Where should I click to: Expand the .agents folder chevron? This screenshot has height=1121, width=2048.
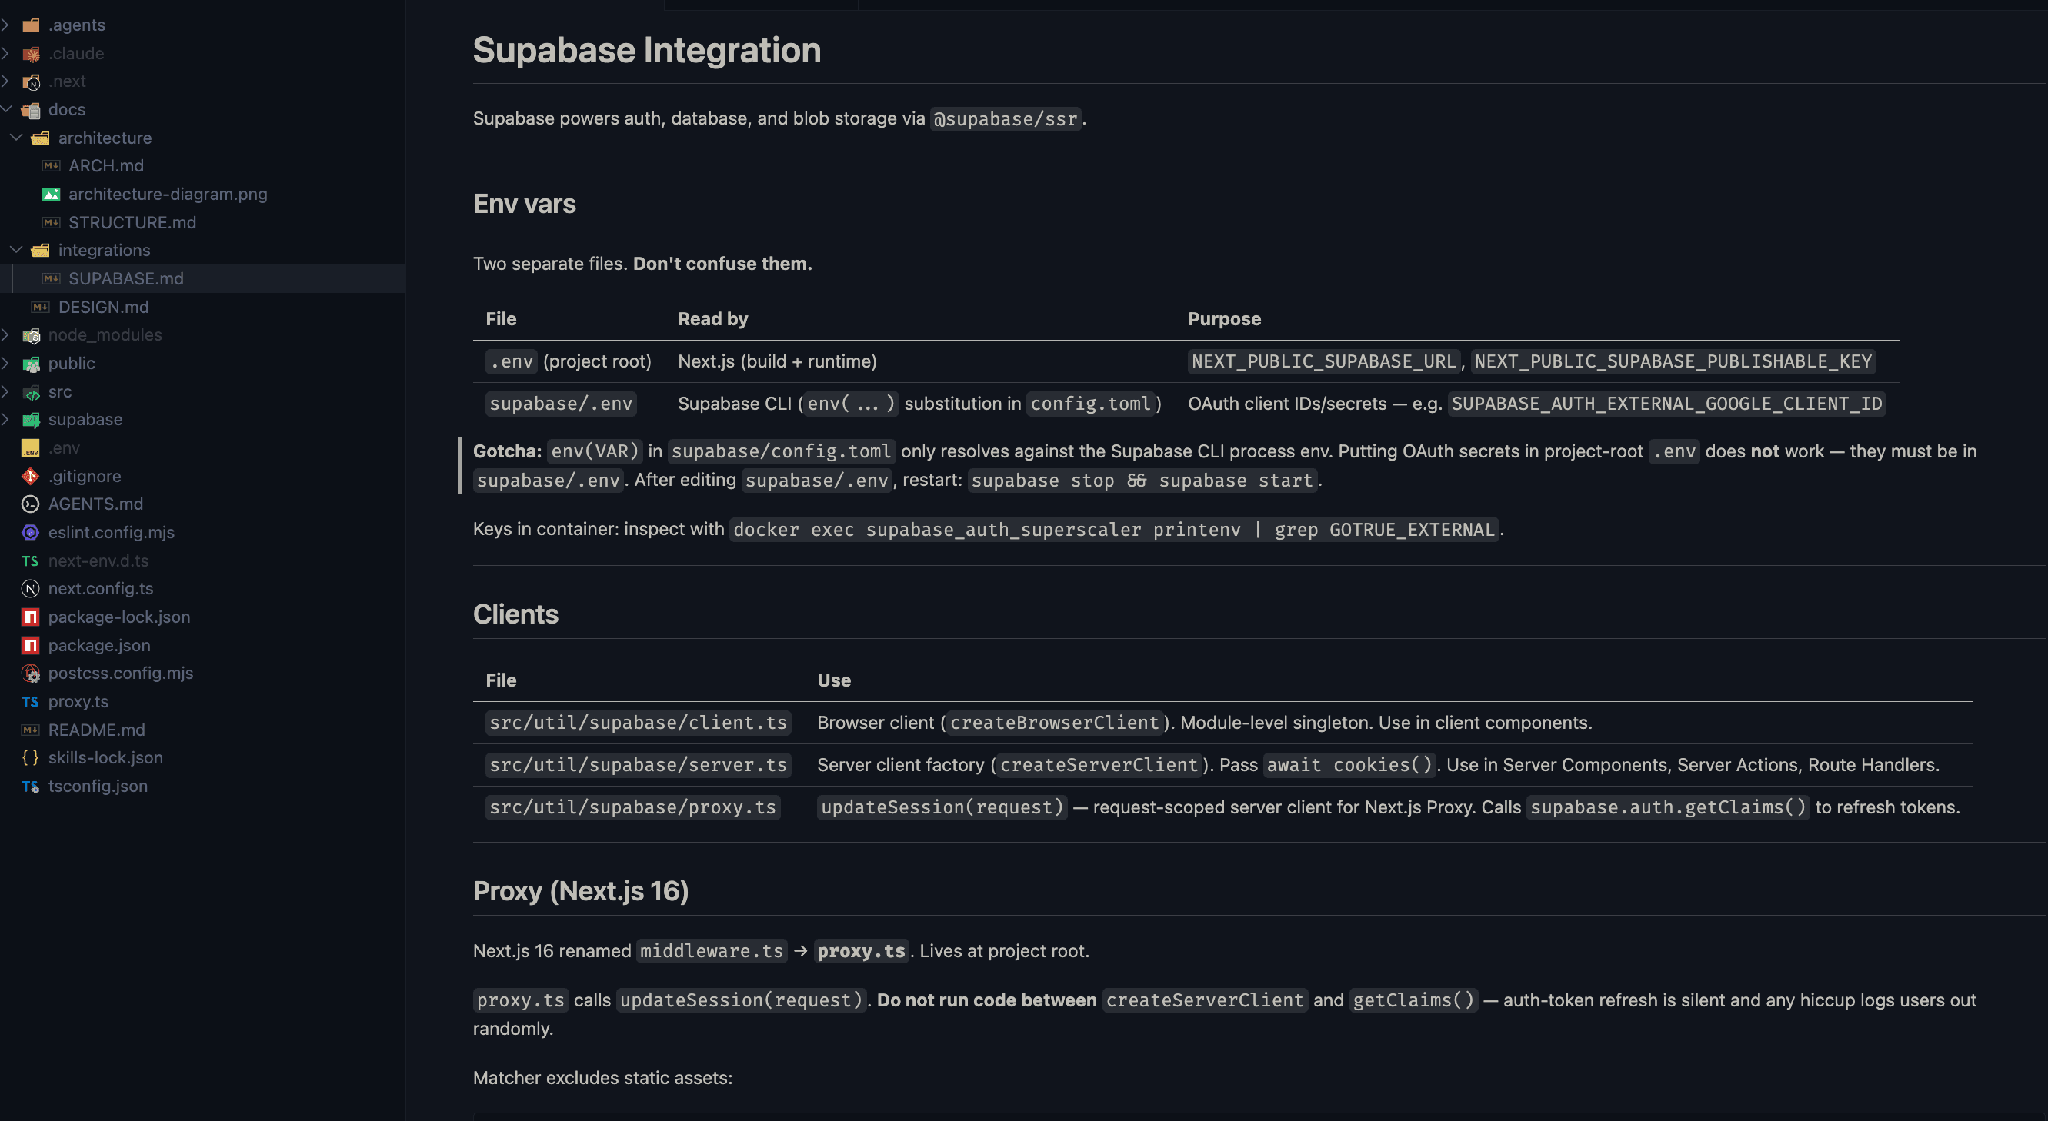click(x=5, y=25)
